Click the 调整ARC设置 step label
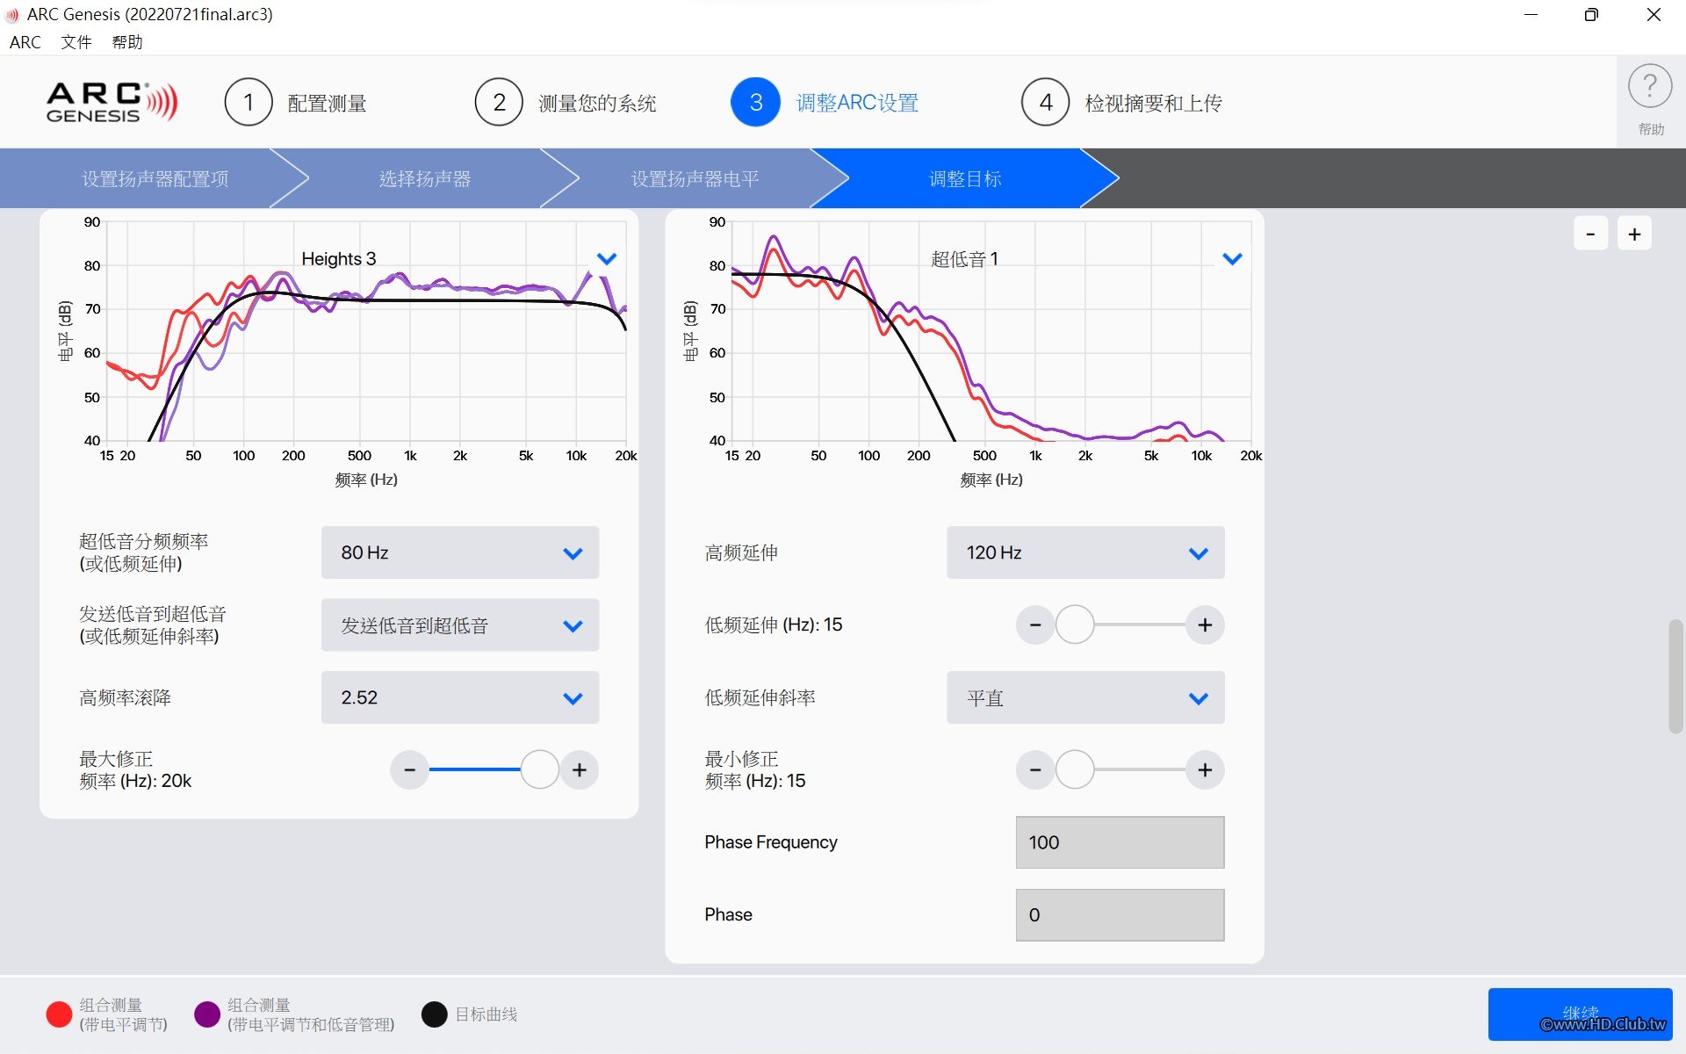1686x1054 pixels. (857, 104)
